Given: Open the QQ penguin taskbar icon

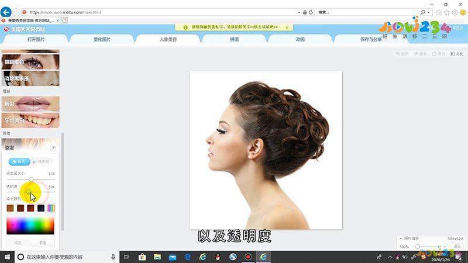Looking at the screenshot, I should (x=218, y=257).
